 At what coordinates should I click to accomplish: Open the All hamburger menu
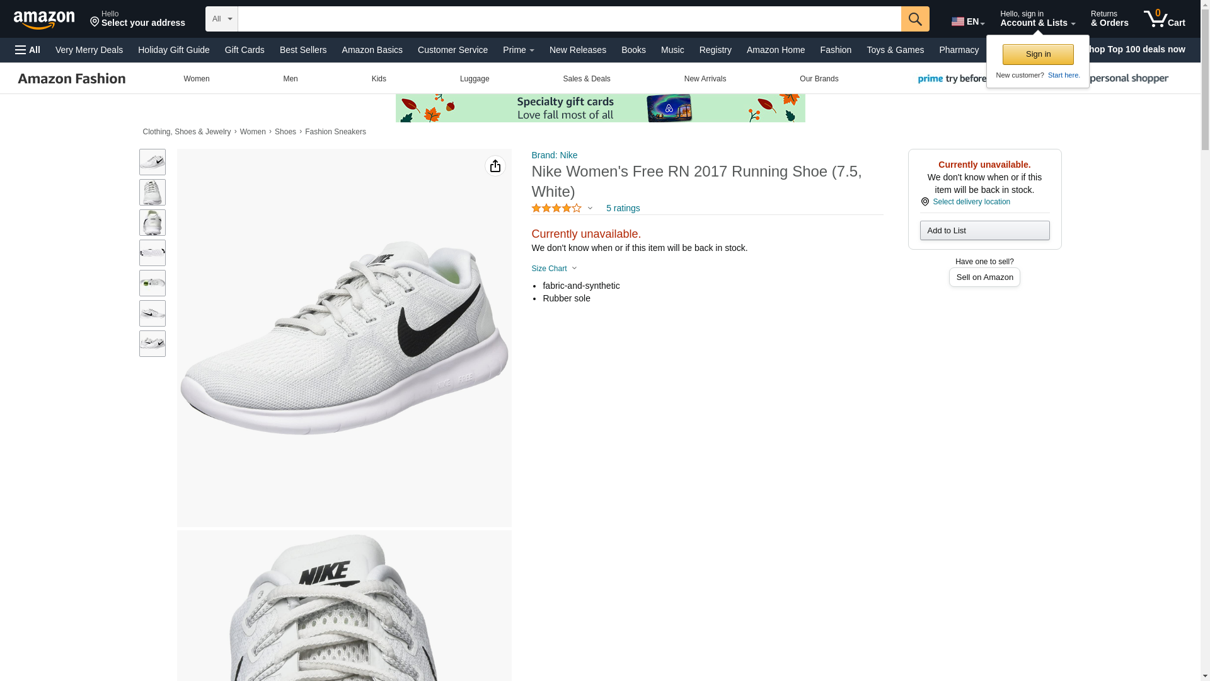click(x=28, y=50)
